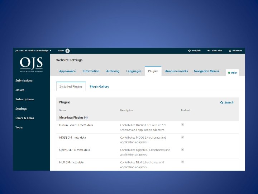Viewport: 258px width, 194px height.
Task: Open Tools in the sidebar
Action: coord(19,127)
